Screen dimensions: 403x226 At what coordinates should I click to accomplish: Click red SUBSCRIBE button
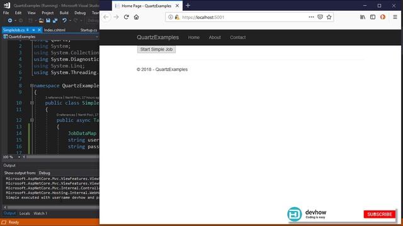click(380, 214)
